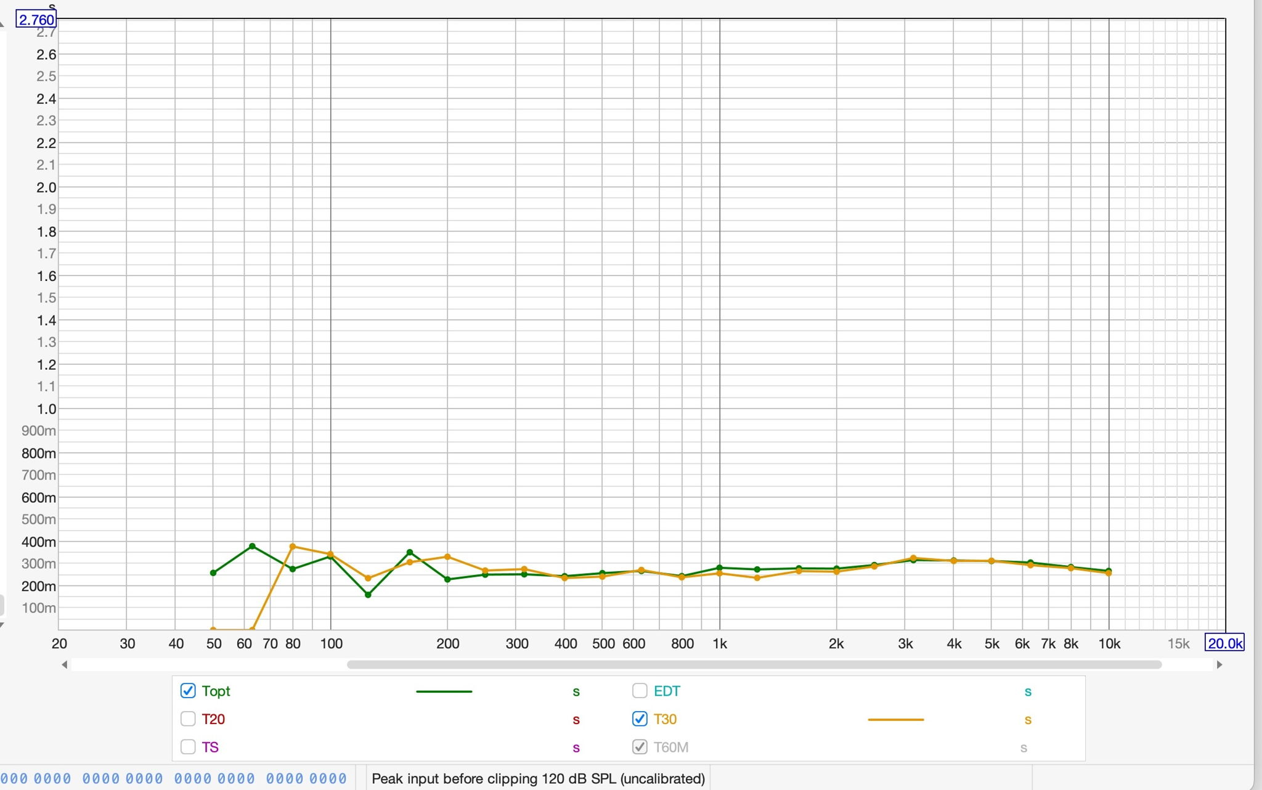
Task: Click the horizontal scrollbar left arrow
Action: click(64, 664)
